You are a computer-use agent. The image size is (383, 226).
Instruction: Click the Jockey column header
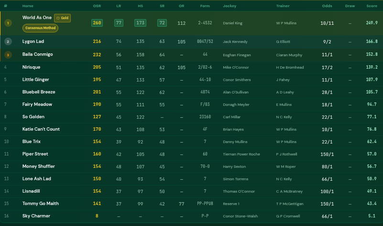(x=230, y=6)
